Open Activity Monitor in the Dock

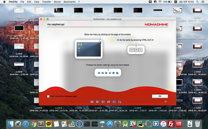[x=95, y=124]
